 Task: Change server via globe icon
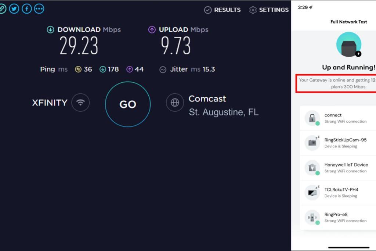pos(175,103)
